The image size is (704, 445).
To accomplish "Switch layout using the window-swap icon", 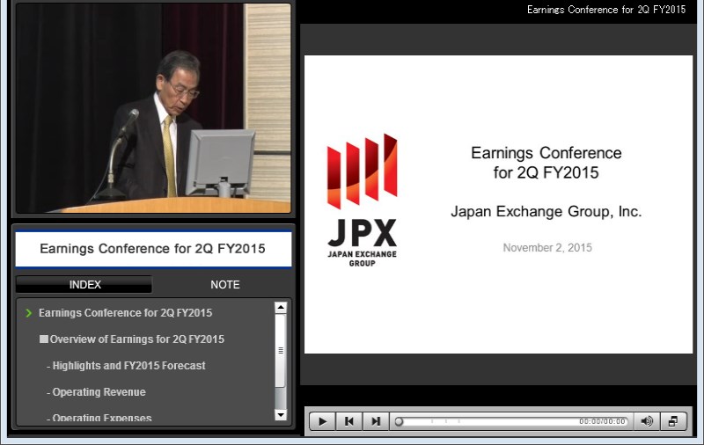I will tap(673, 421).
